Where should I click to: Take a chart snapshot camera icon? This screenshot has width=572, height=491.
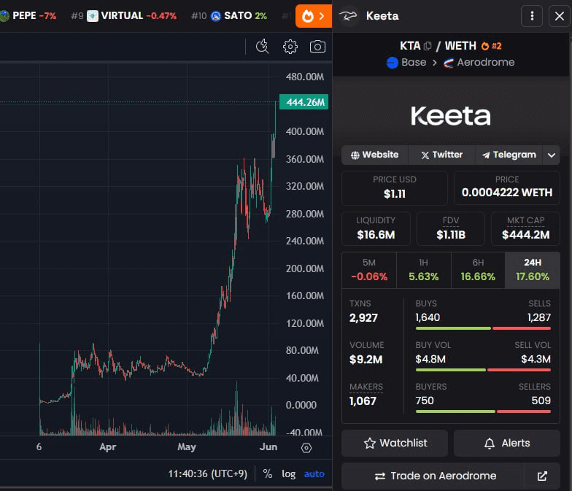(317, 47)
